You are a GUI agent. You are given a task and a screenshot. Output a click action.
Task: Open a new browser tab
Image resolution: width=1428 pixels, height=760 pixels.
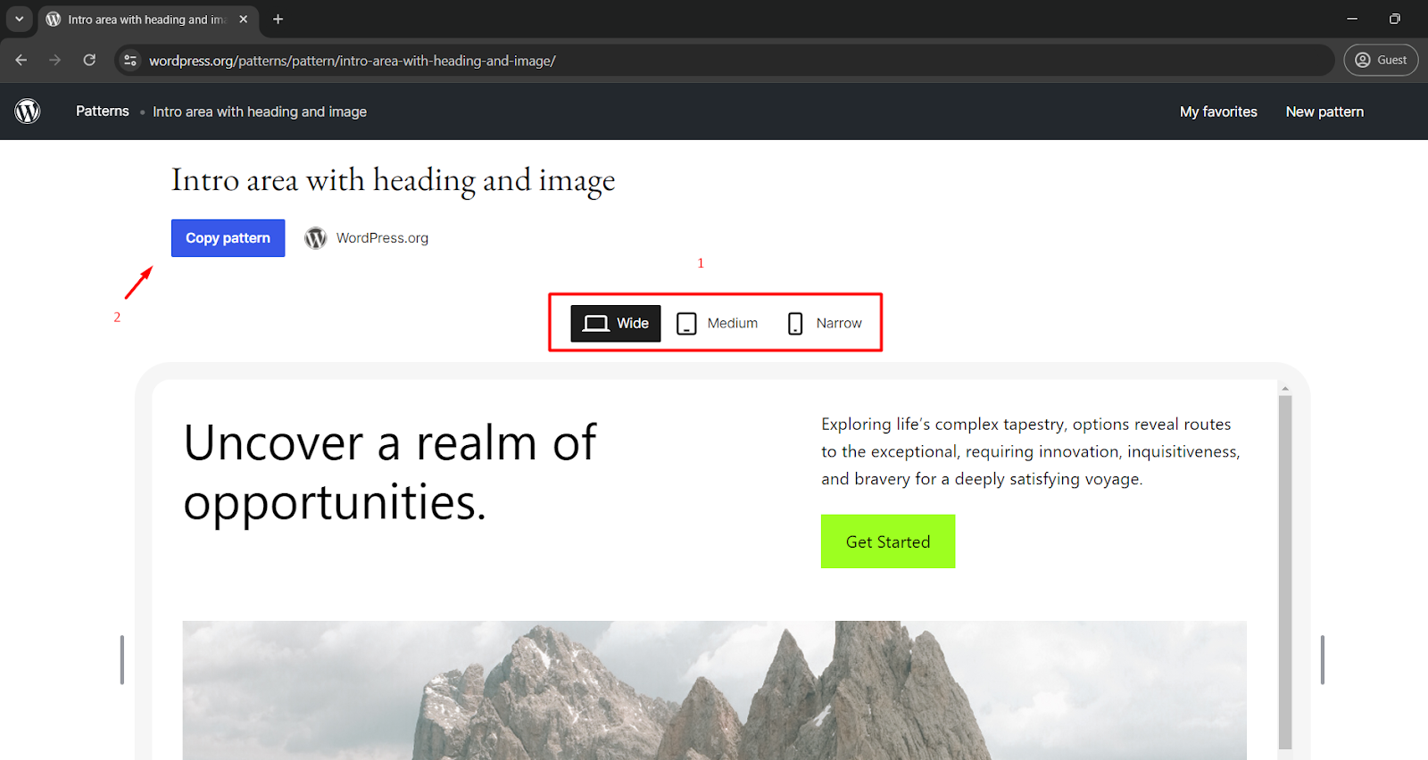pyautogui.click(x=278, y=19)
